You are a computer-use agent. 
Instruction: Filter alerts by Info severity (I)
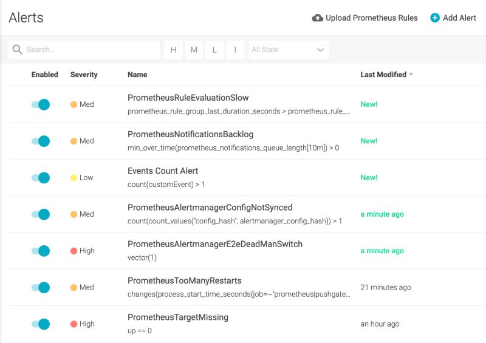[x=235, y=50]
